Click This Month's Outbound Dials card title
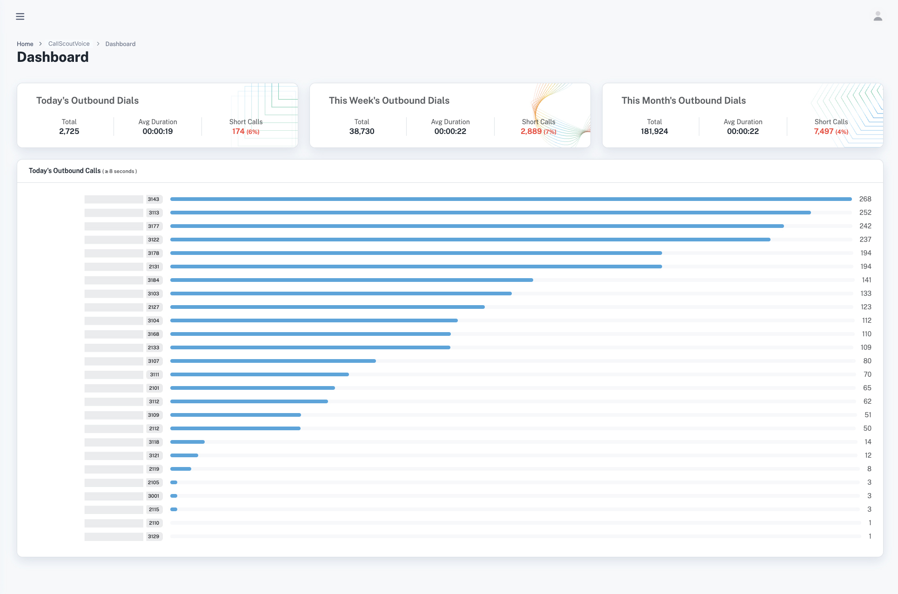The width and height of the screenshot is (898, 594). coord(684,100)
